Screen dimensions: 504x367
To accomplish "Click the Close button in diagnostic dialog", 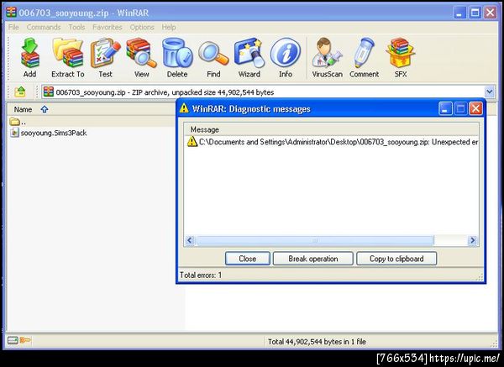I will pos(248,259).
